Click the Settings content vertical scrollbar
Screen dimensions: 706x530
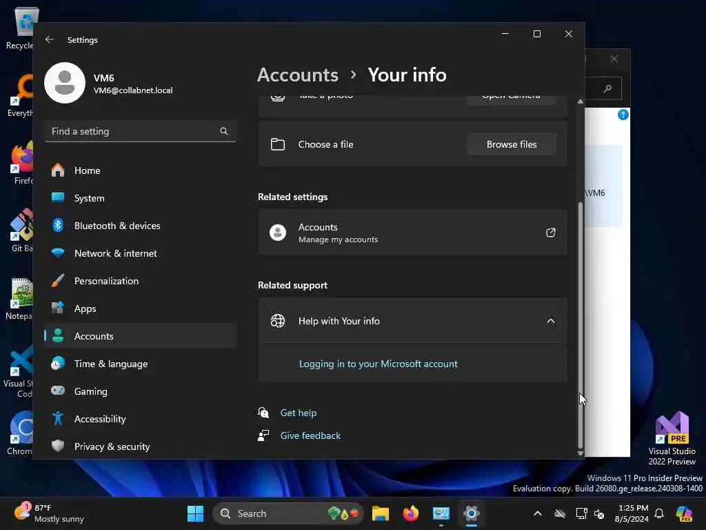581,324
